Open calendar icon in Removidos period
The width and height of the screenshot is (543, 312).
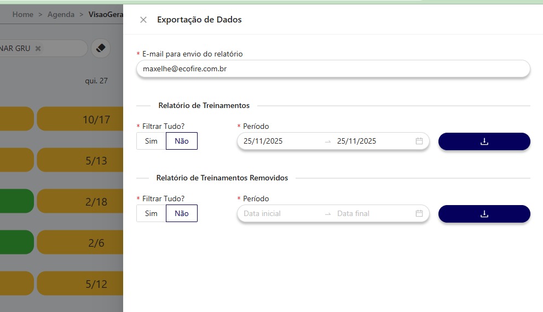419,213
